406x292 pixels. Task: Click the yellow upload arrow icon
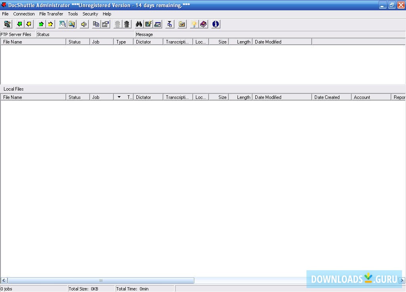pyautogui.click(x=50, y=24)
